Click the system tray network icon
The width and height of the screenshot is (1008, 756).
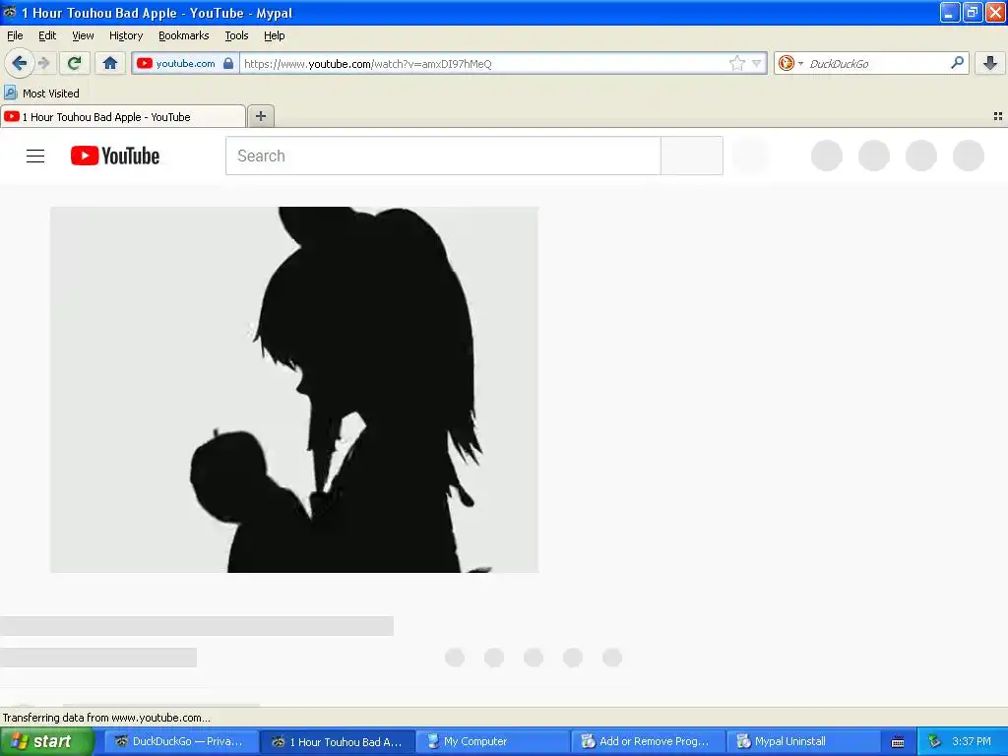[935, 741]
